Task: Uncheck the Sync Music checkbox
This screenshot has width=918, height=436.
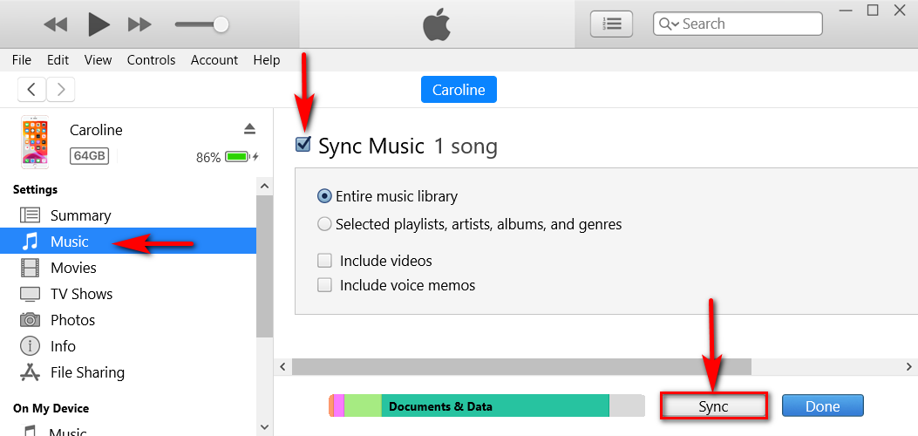Action: point(303,145)
